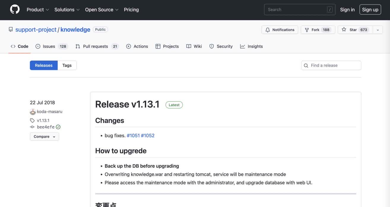Click the Public visibility badge
The image size is (390, 207).
(x=100, y=29)
